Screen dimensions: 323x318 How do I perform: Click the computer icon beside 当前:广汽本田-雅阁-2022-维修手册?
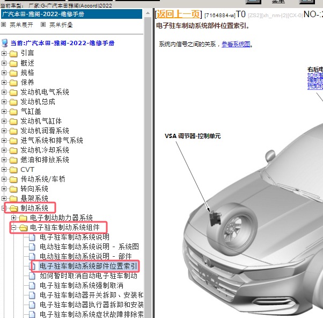tap(5, 43)
